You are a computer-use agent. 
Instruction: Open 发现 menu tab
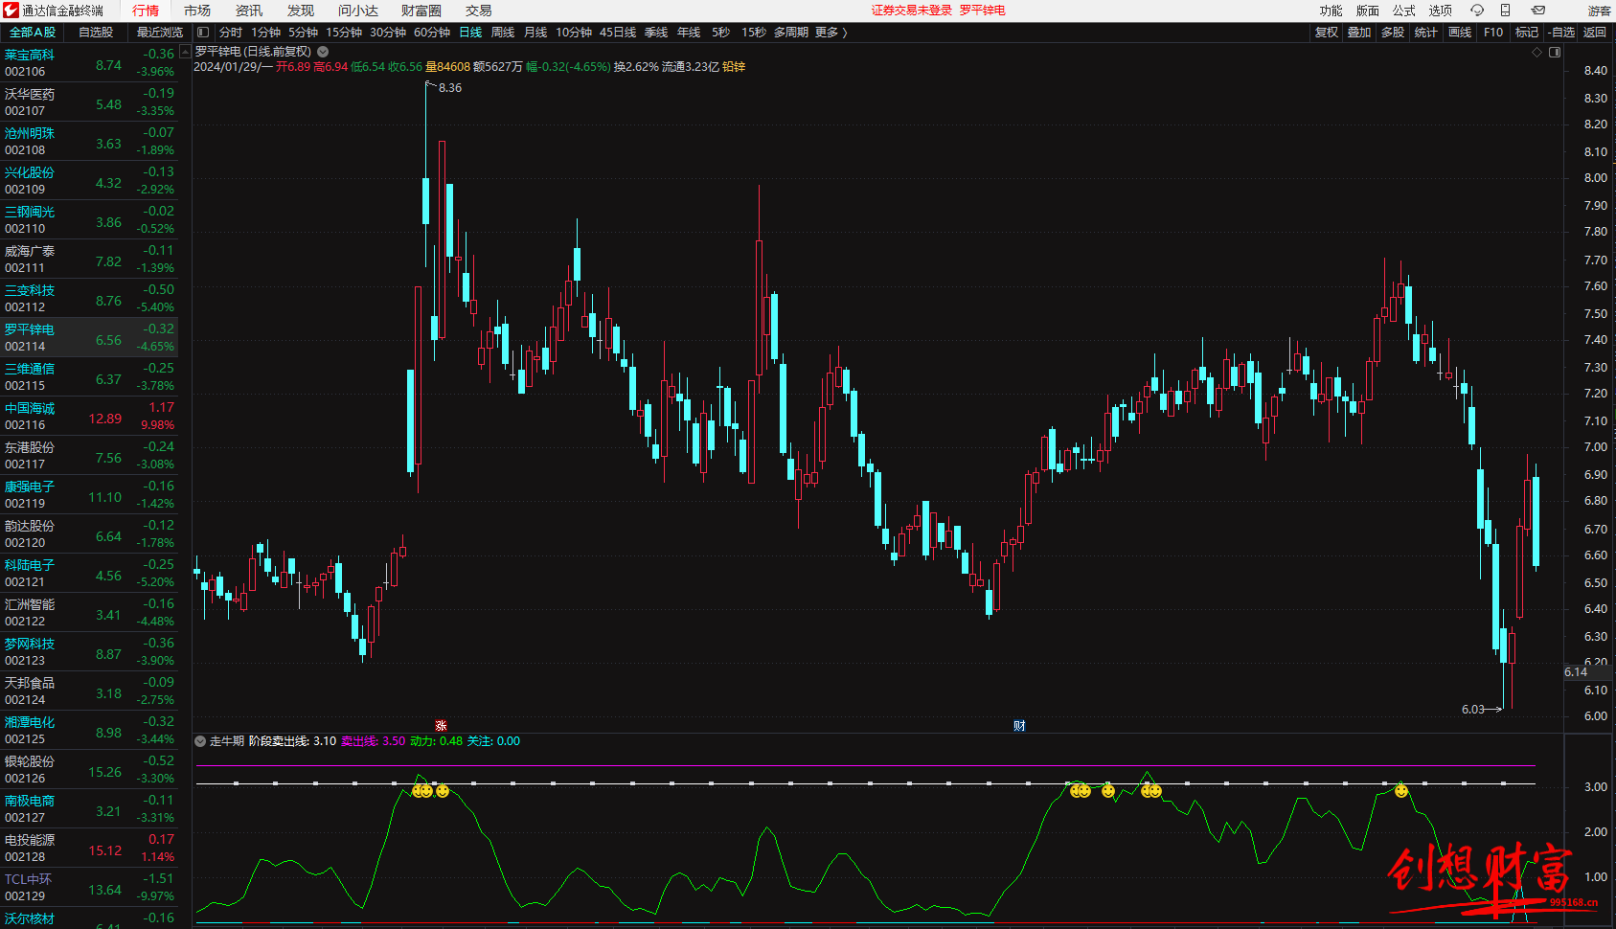point(301,11)
